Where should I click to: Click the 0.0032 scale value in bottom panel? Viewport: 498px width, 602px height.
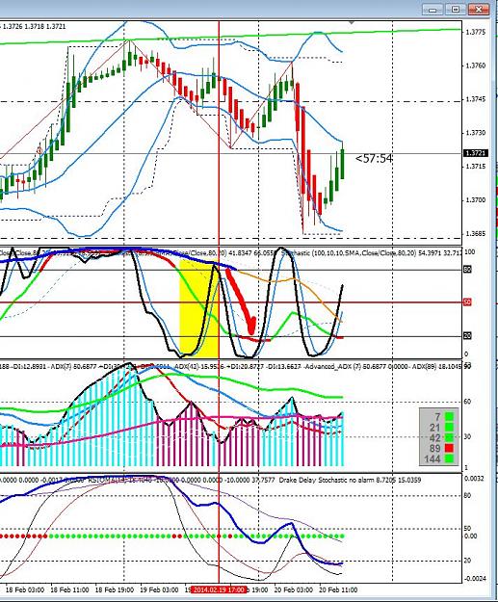pos(474,479)
